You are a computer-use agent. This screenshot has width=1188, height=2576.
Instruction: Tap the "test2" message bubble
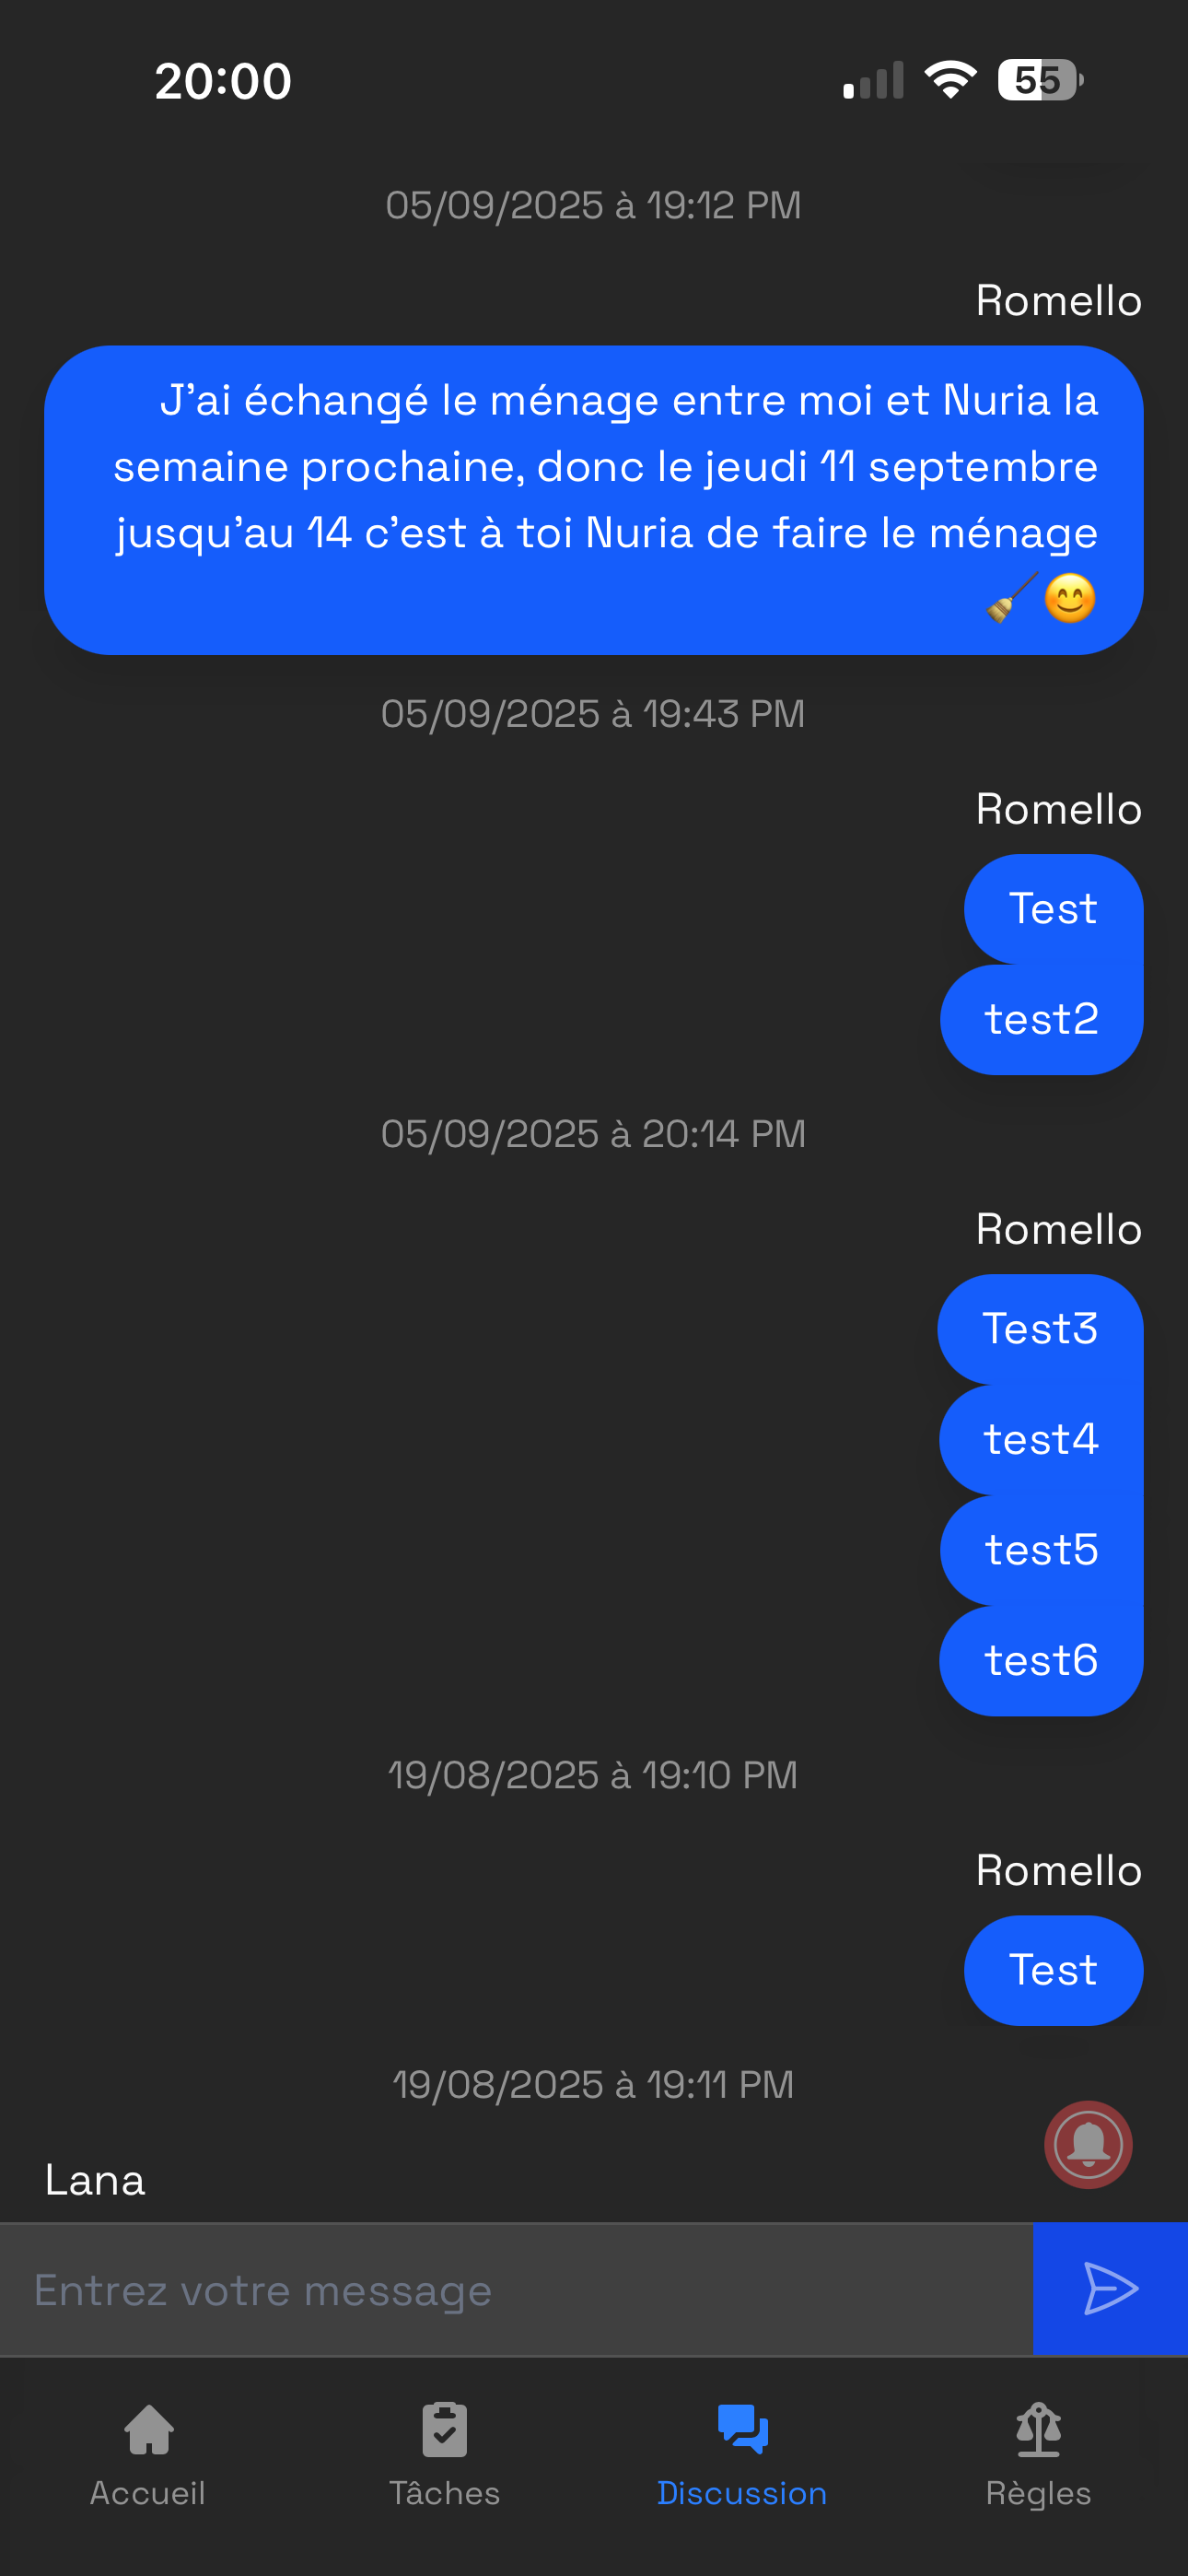click(x=1041, y=1020)
